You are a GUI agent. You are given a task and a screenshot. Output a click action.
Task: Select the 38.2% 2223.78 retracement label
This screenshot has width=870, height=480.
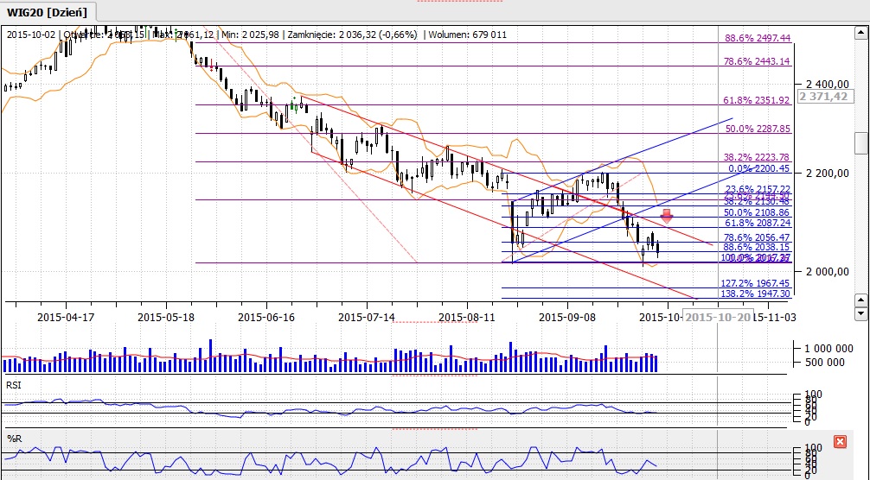pos(758,157)
